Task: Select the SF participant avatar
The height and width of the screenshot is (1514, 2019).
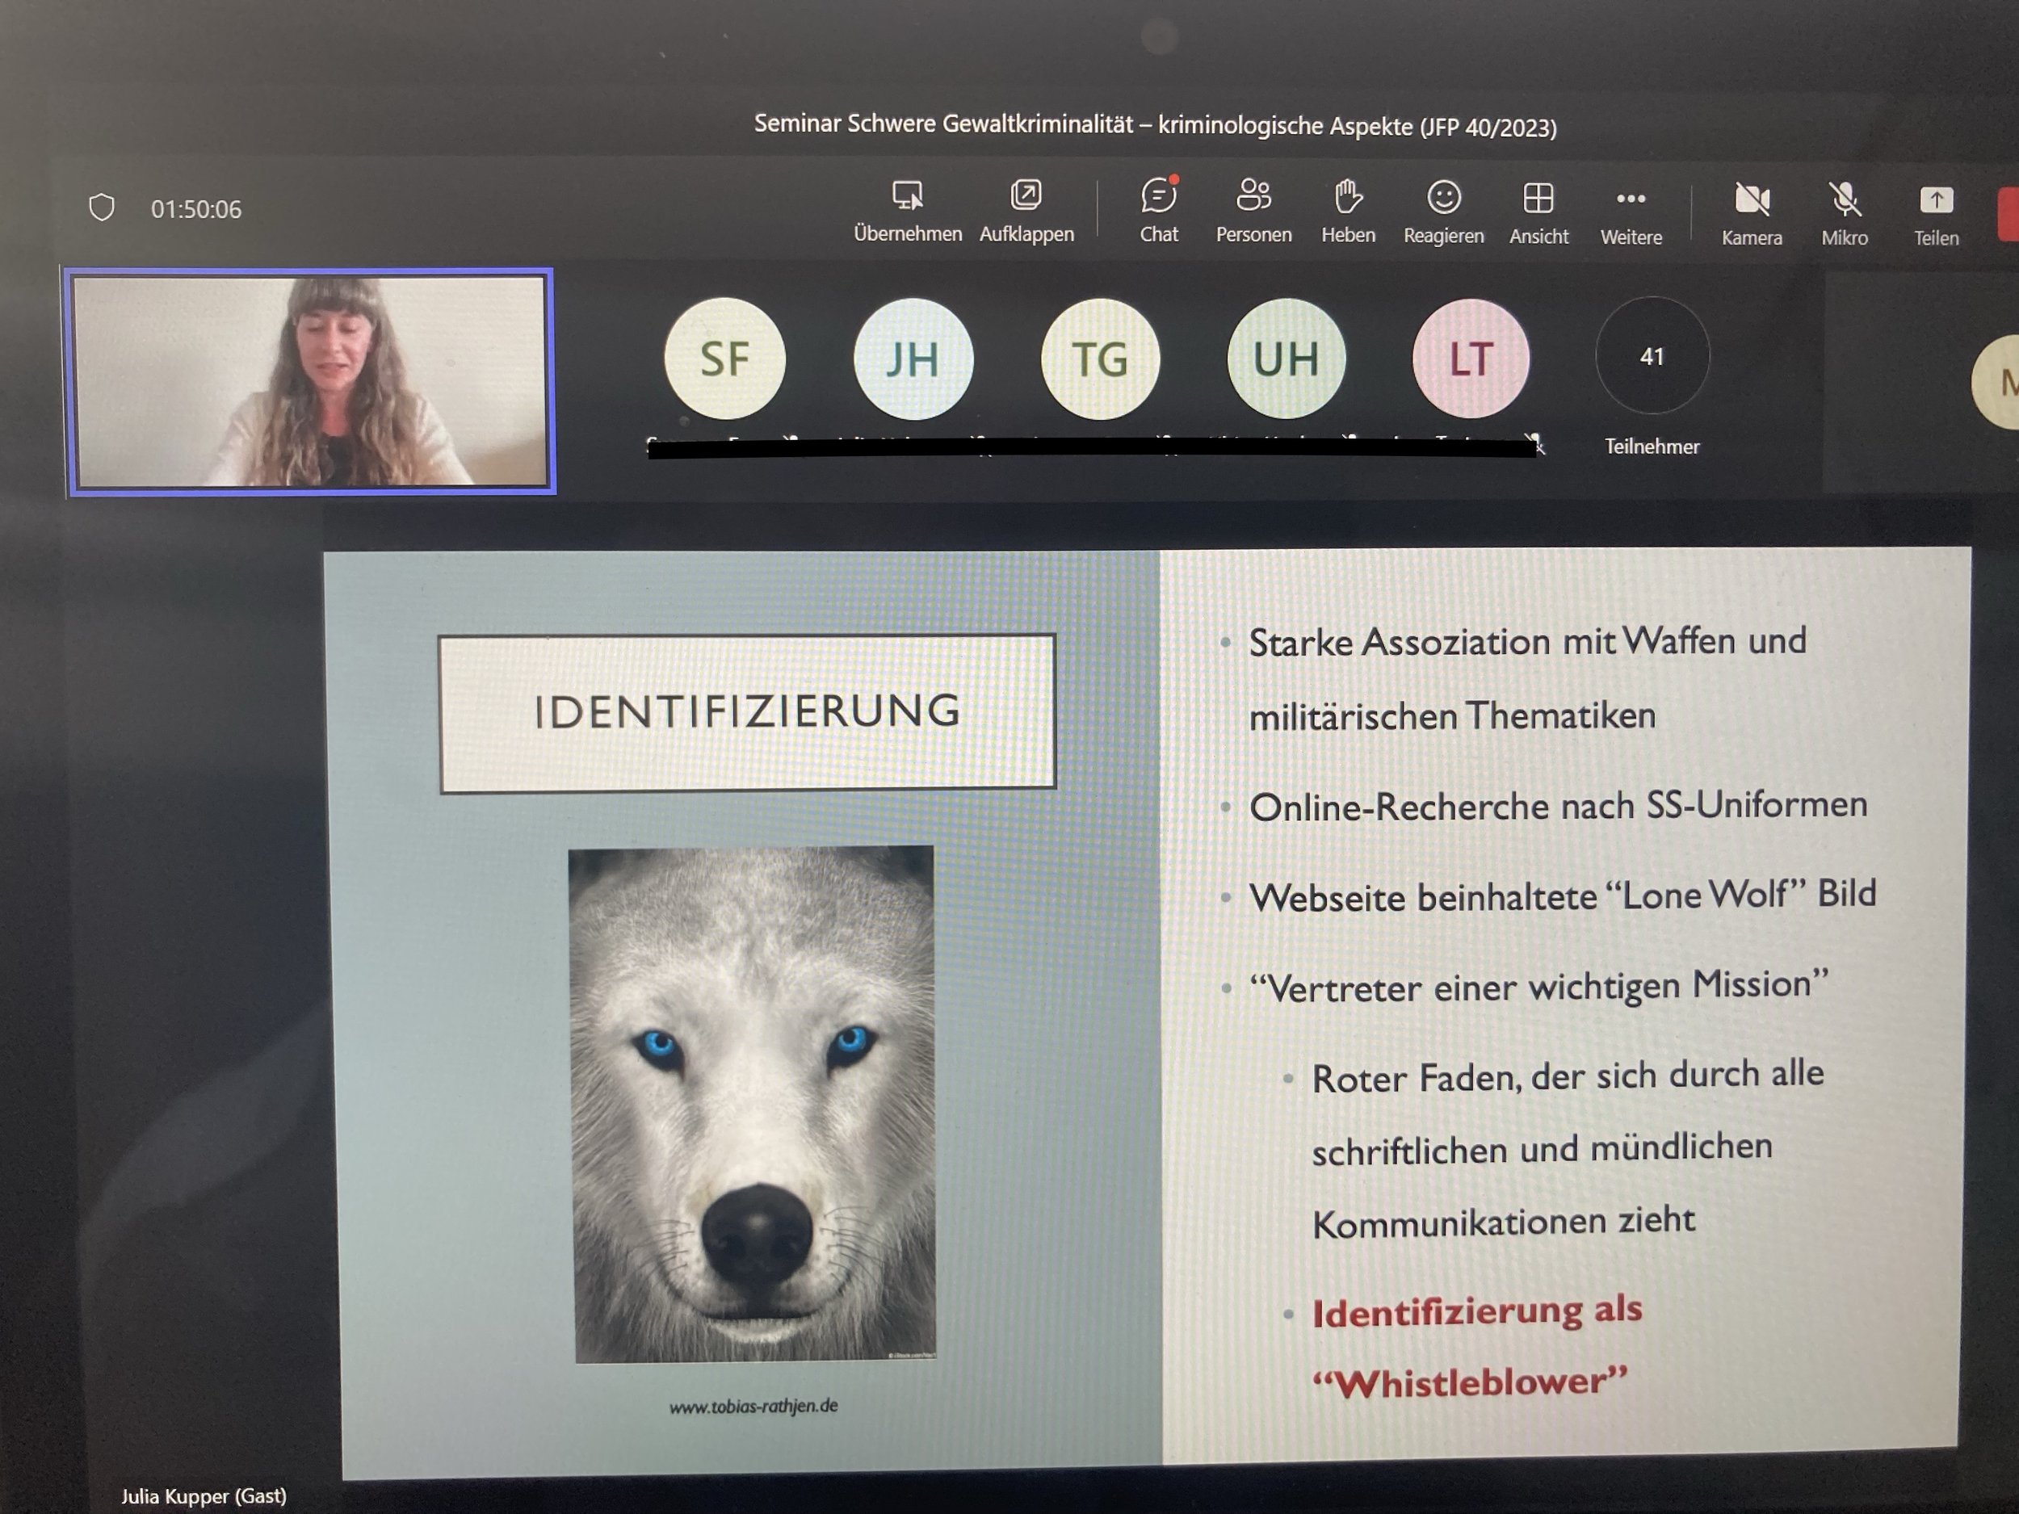Action: point(724,358)
